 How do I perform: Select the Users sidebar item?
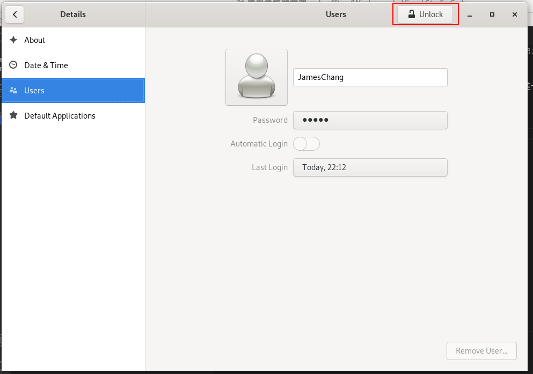73,90
